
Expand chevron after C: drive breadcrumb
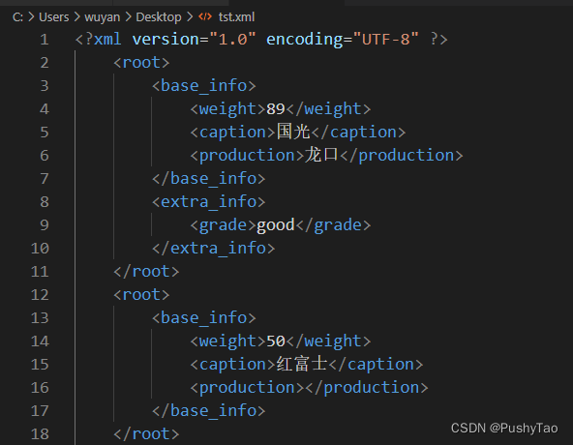[x=31, y=16]
